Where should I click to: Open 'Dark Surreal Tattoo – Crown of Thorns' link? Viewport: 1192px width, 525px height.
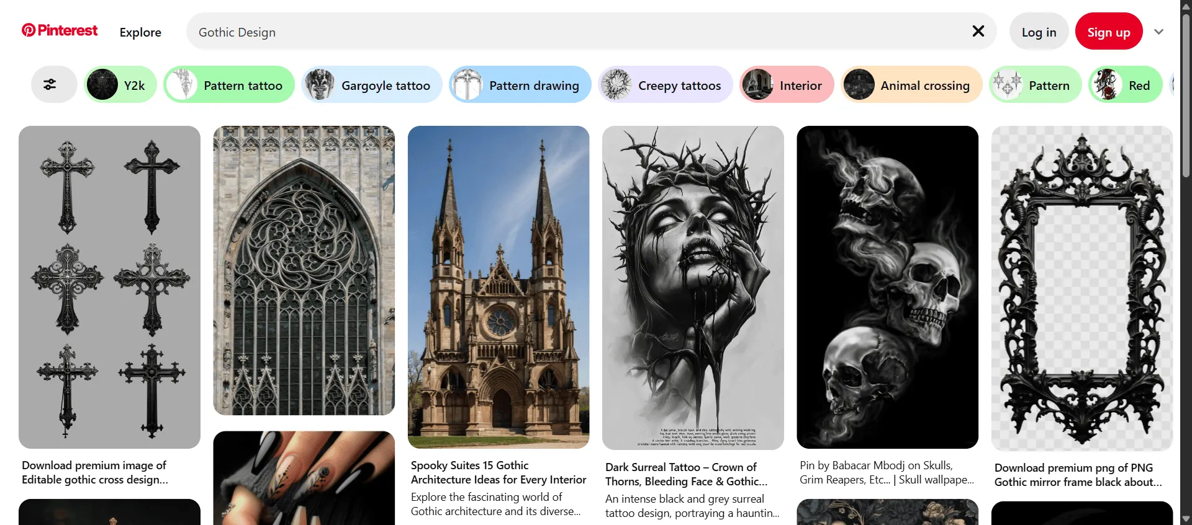(687, 474)
